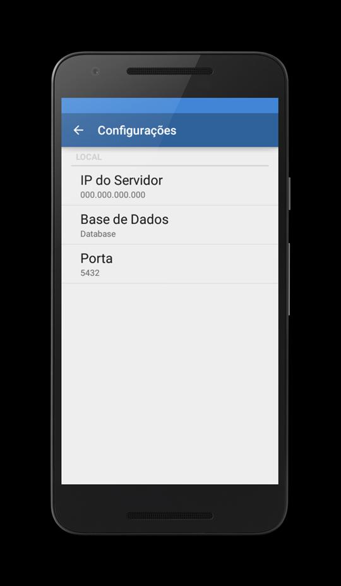Tap the bottom speaker grille

coord(170,515)
